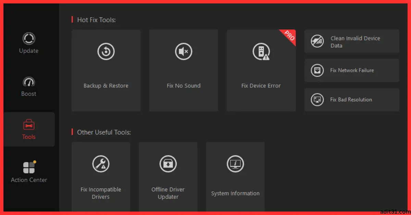
Task: Click the orange notification dot on Action Center
Action: tap(35, 162)
